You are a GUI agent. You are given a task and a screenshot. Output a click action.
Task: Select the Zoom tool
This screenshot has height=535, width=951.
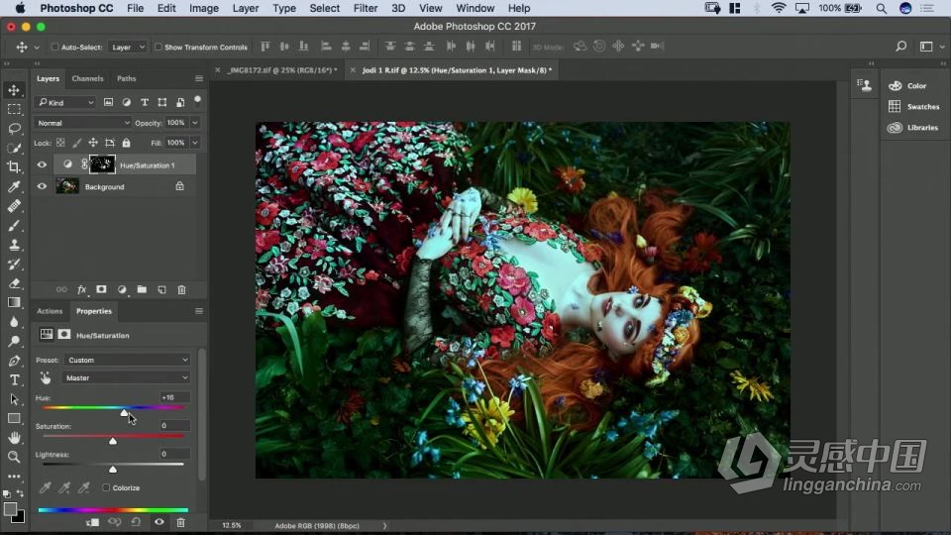click(x=14, y=457)
